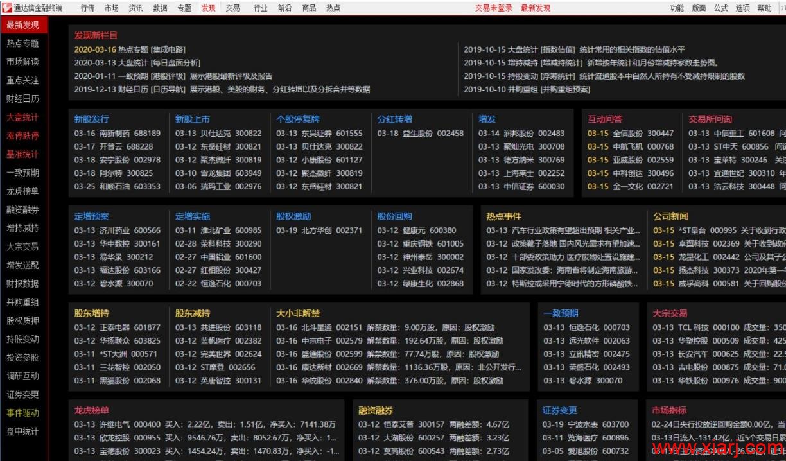Click the 恒泰艾普 300157 margin row
Screen dimensions: 786x461
(x=434, y=424)
